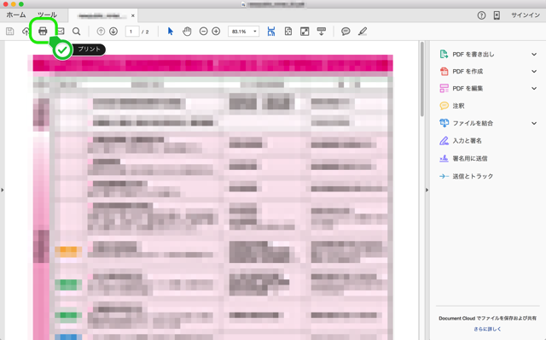Add a comment speech bubble
This screenshot has height=340, width=546.
(346, 32)
